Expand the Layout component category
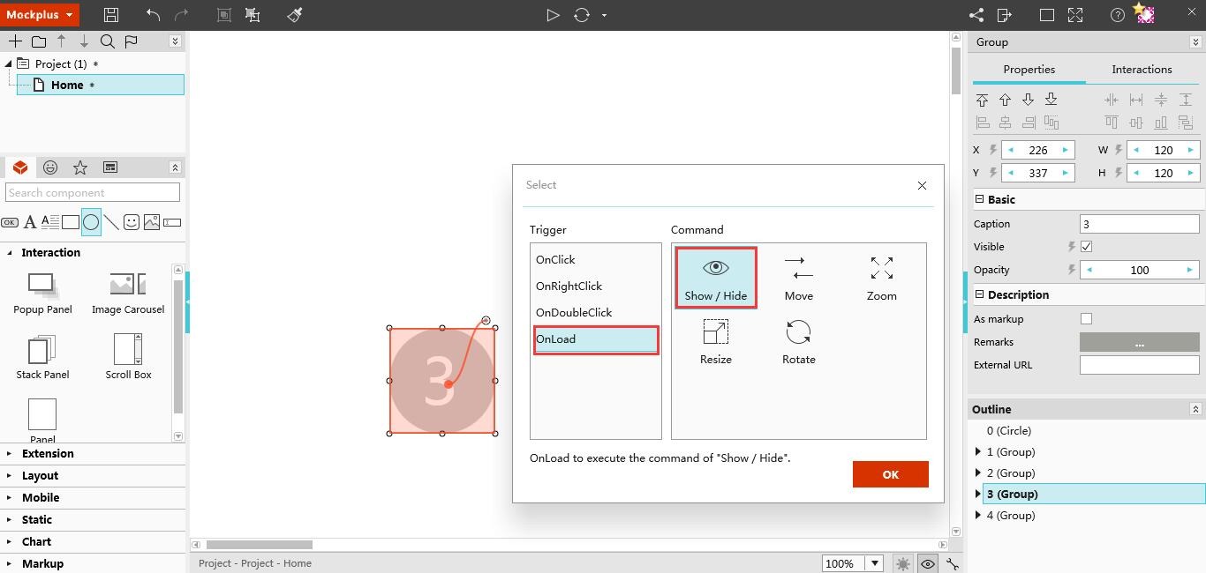The width and height of the screenshot is (1206, 573). pos(40,475)
